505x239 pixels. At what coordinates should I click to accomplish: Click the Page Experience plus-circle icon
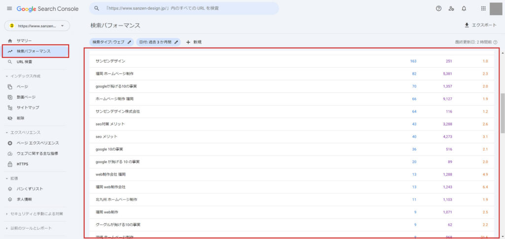10,143
